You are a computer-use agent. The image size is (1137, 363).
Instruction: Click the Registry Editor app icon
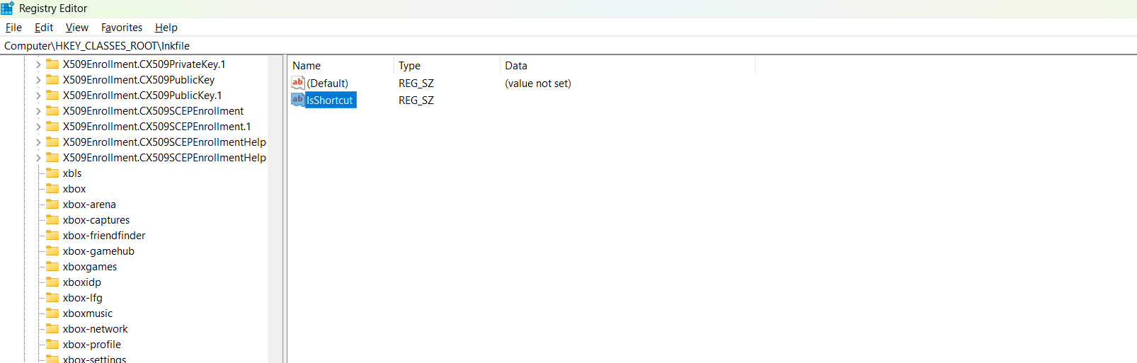[x=8, y=8]
